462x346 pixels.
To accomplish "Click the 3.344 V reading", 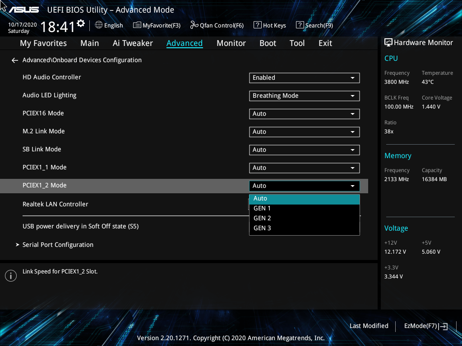I will tap(393, 277).
